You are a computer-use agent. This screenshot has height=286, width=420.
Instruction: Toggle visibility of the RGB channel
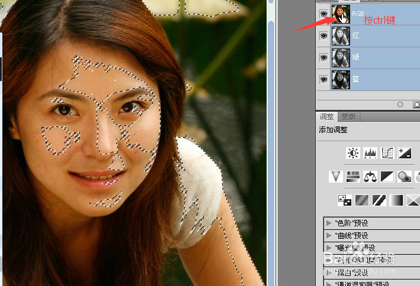[323, 14]
